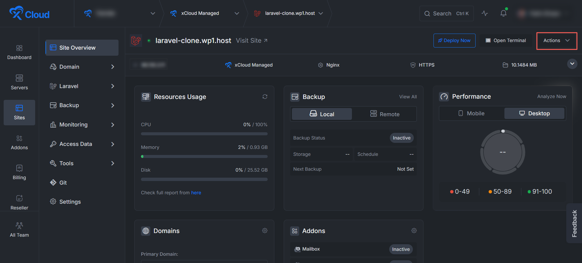
Task: Open Addons section in sidebar
Action: click(x=19, y=143)
